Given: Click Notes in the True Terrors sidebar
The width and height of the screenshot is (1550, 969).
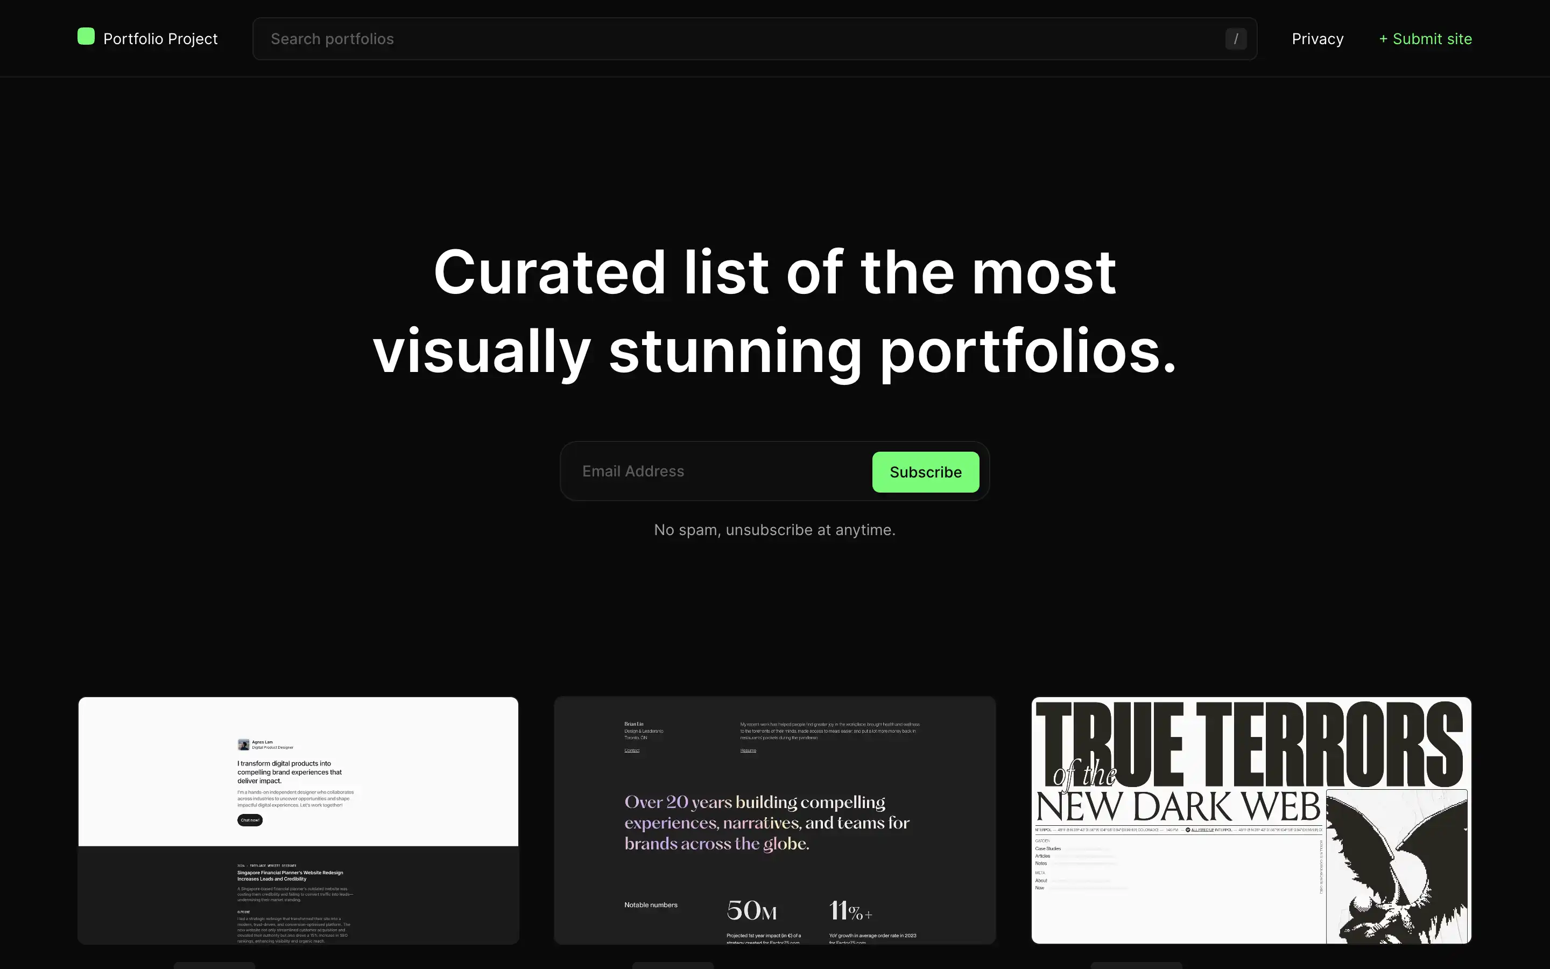Looking at the screenshot, I should pos(1041,863).
